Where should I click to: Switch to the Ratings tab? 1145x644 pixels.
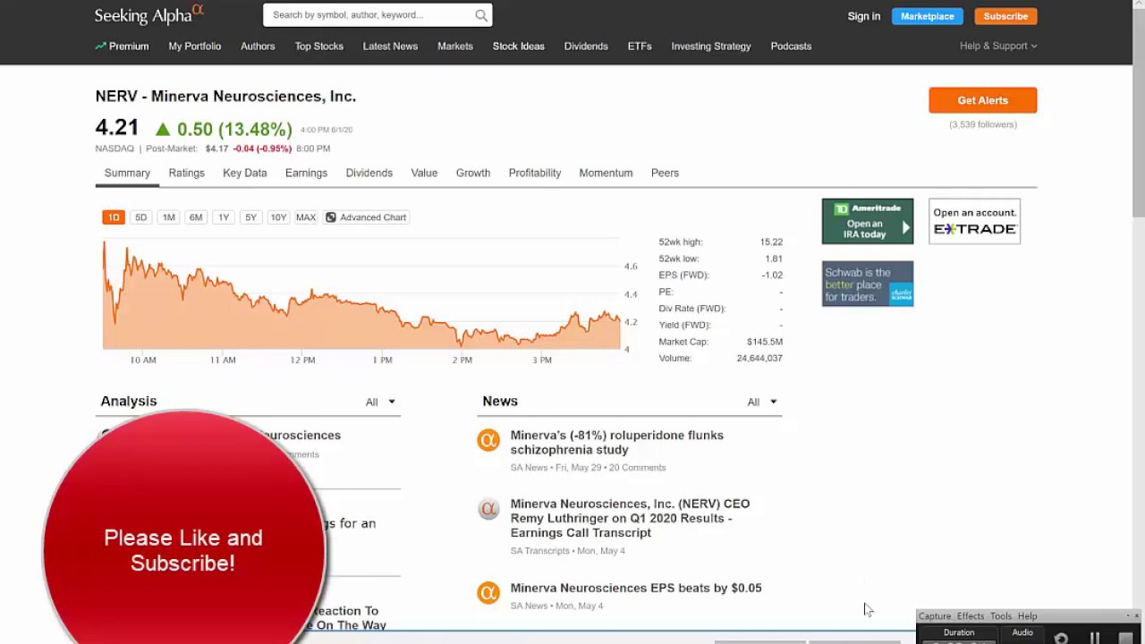click(186, 174)
